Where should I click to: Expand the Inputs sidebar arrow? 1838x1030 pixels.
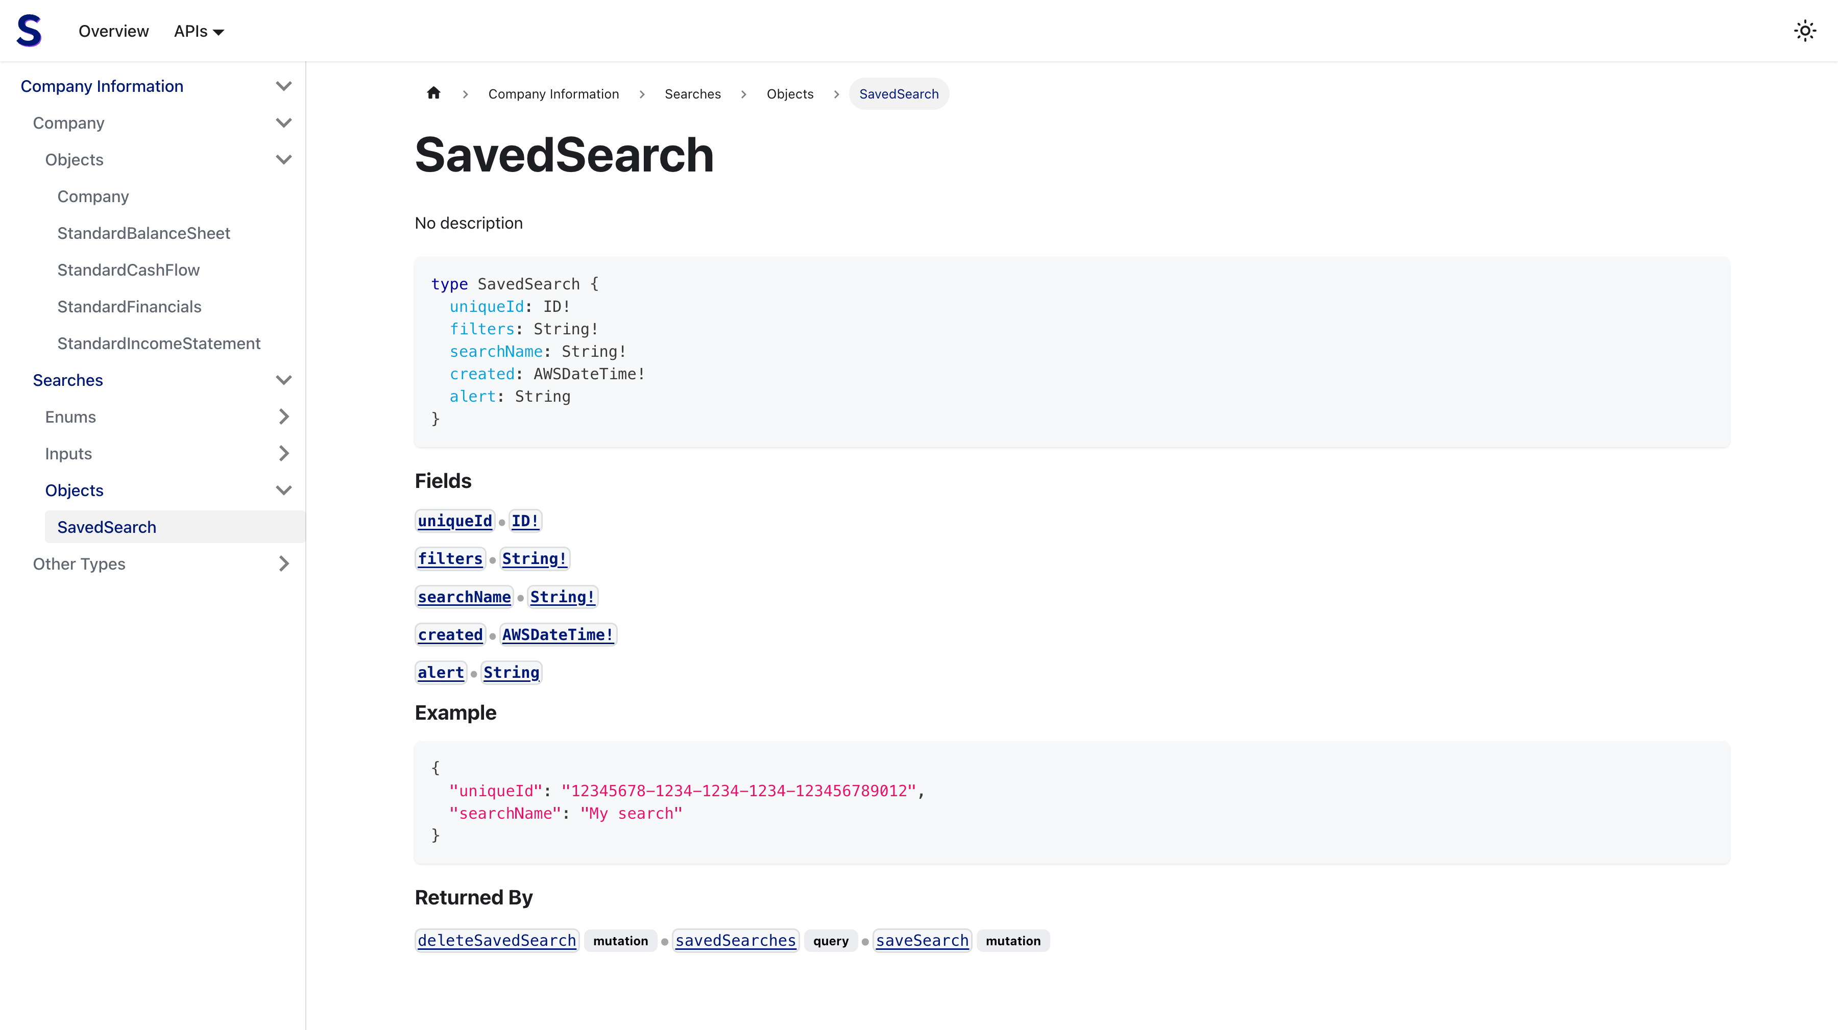pos(283,454)
